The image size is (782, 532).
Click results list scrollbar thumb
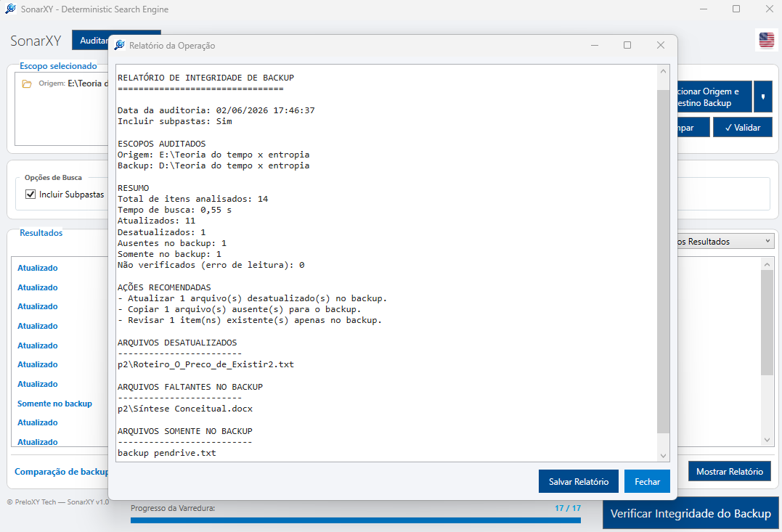tap(767, 322)
